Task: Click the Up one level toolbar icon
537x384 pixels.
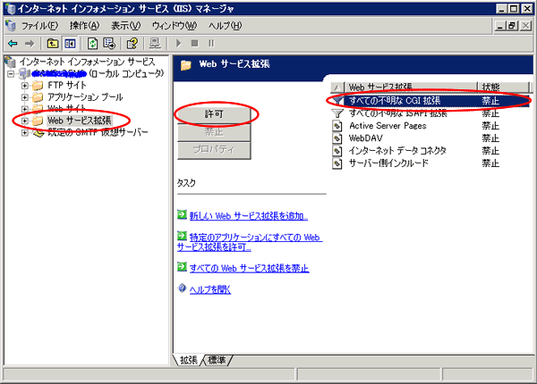Action: (x=53, y=42)
